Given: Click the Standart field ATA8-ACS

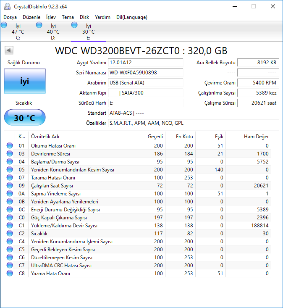Looking at the screenshot, I should click(193, 113).
